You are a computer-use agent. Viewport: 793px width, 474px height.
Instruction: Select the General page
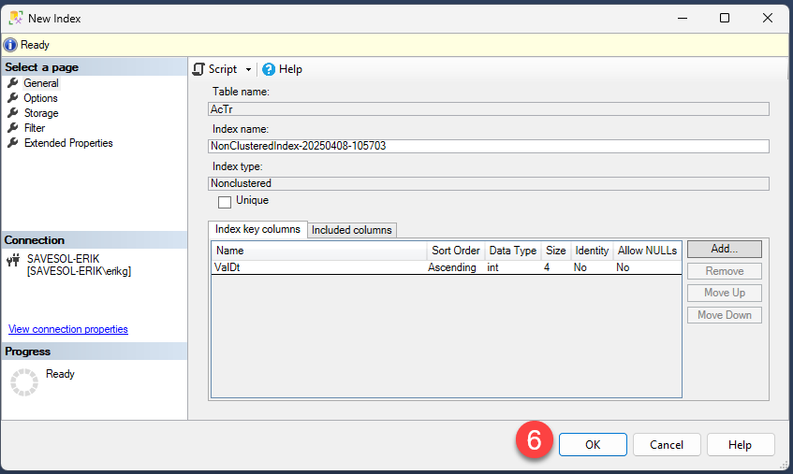point(40,83)
